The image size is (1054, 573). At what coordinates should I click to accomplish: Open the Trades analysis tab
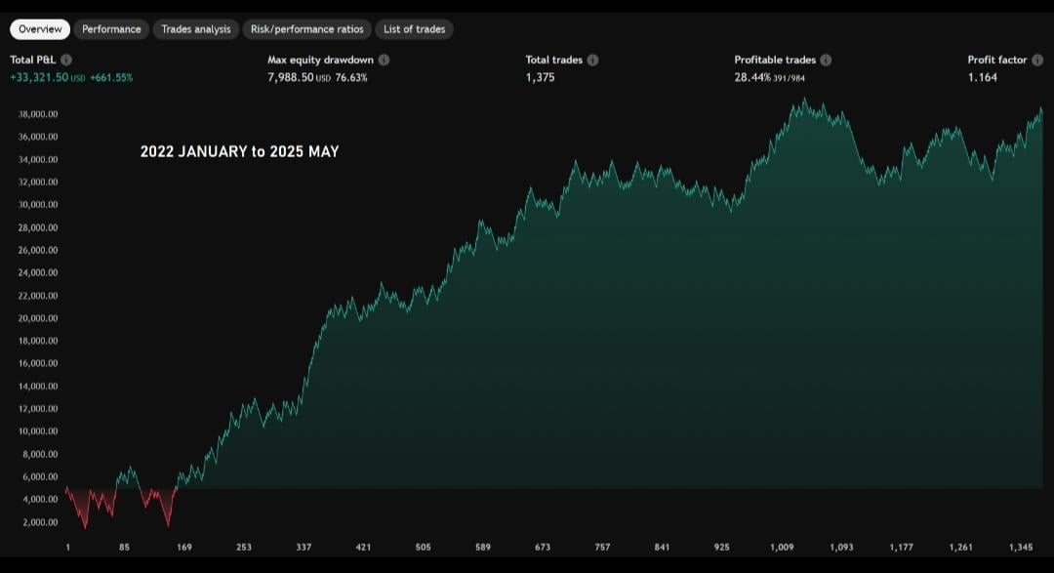(x=196, y=29)
